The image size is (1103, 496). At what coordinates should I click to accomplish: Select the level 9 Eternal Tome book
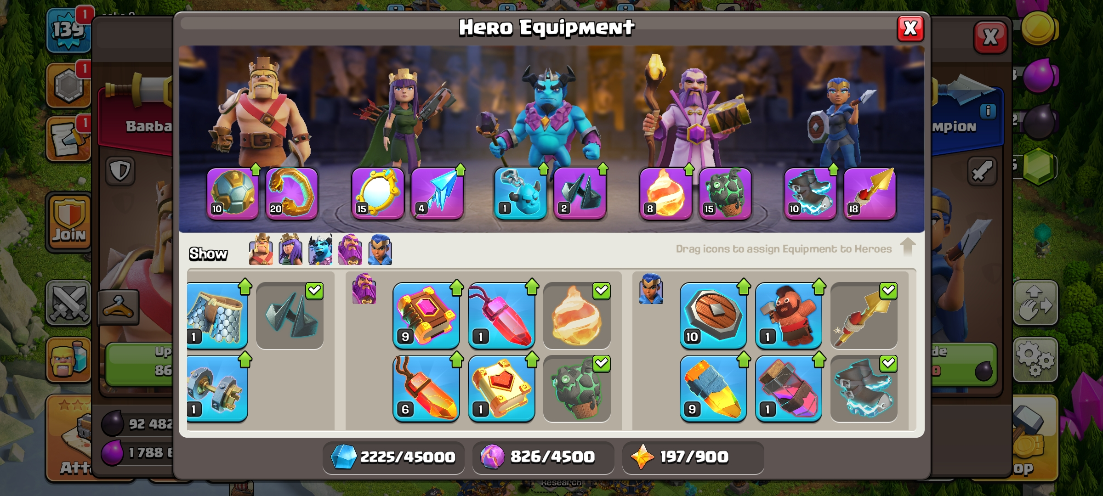(426, 316)
